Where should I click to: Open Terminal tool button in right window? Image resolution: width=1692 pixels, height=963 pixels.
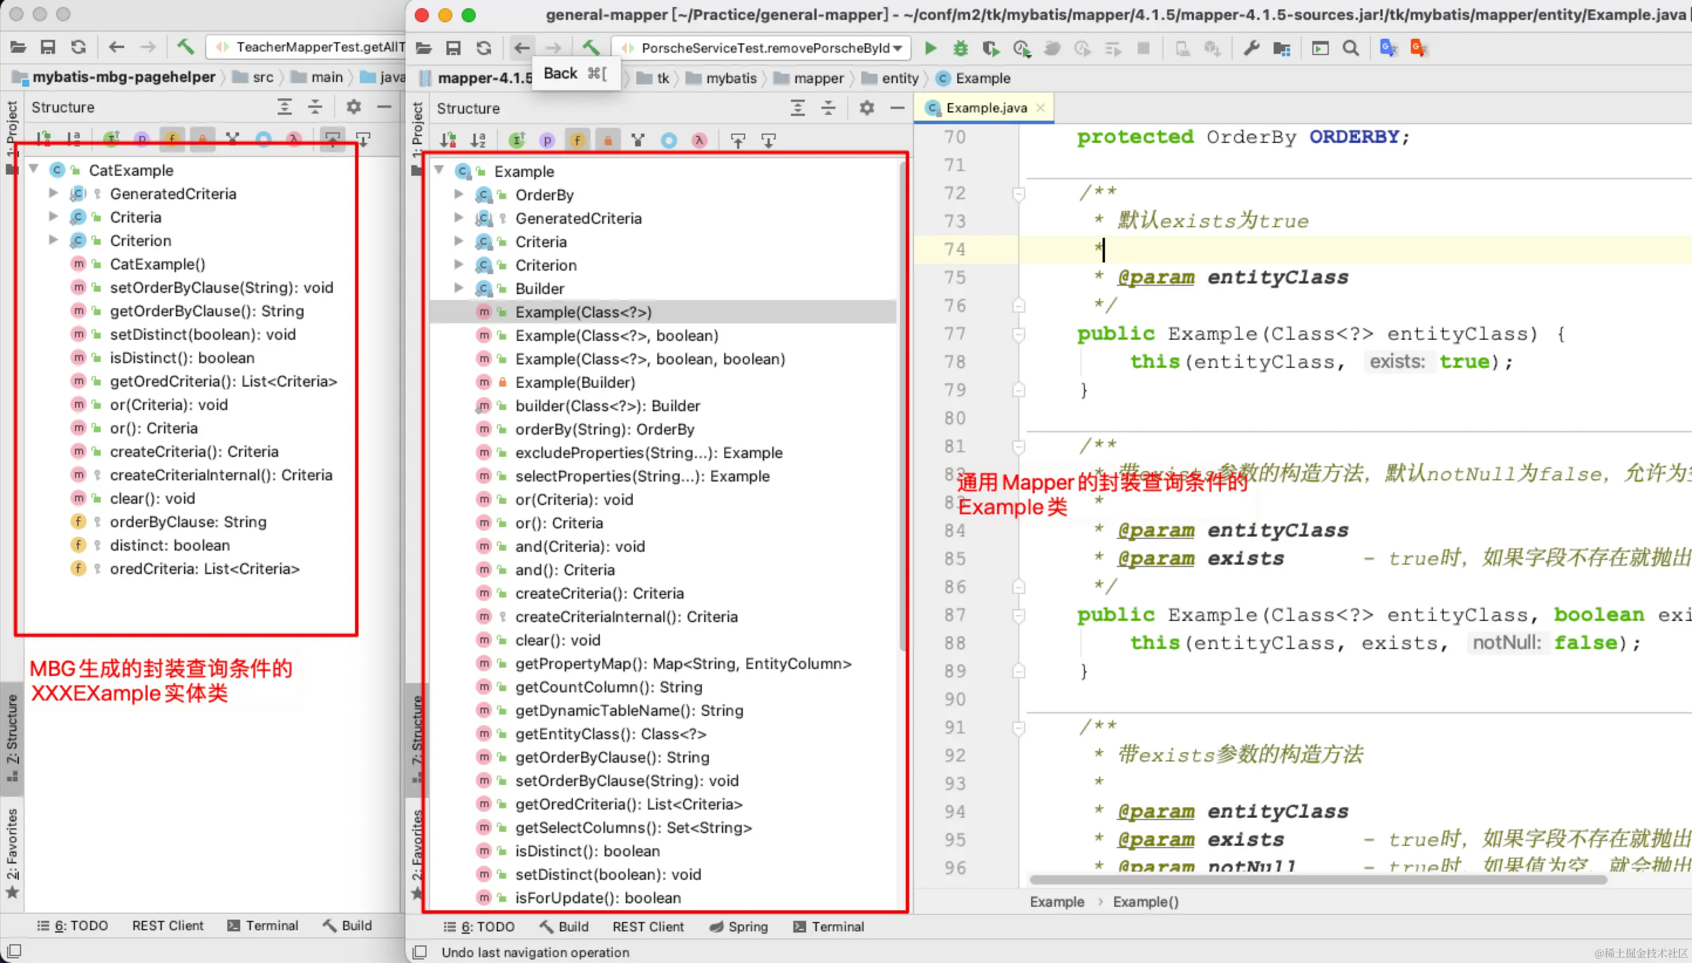pyautogui.click(x=828, y=927)
